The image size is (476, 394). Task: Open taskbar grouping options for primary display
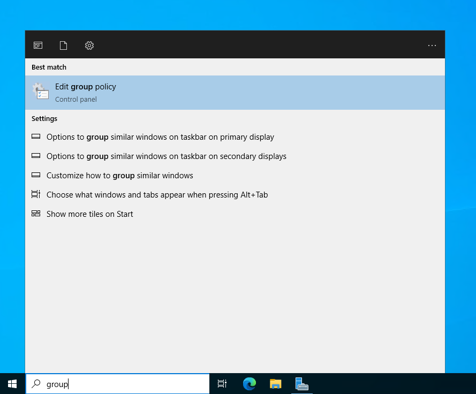[160, 137]
